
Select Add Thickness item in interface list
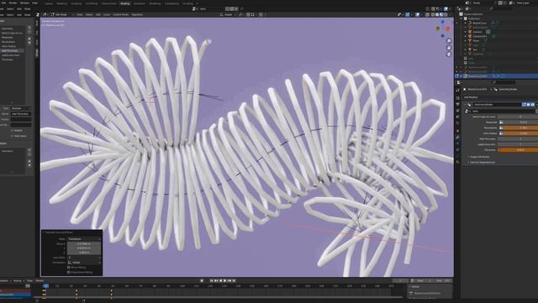click(x=13, y=50)
